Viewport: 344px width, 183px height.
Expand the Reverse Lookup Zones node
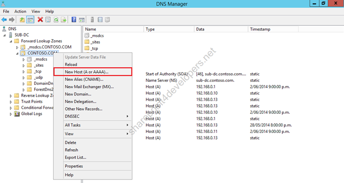(x=11, y=96)
